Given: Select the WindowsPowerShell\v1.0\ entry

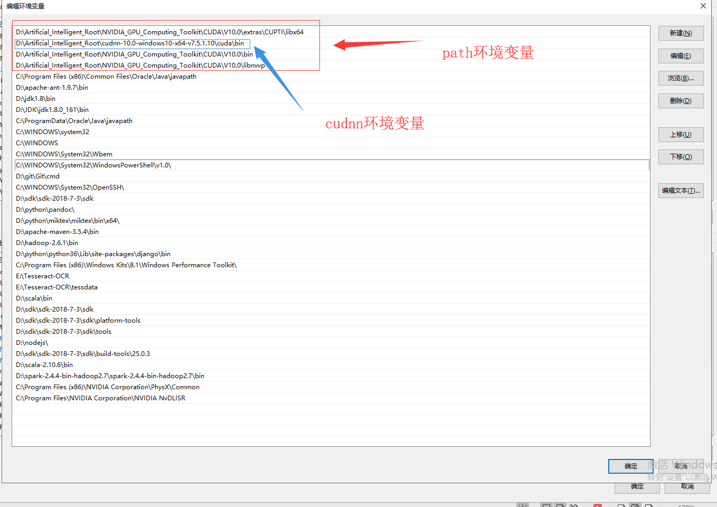Looking at the screenshot, I should coord(331,165).
